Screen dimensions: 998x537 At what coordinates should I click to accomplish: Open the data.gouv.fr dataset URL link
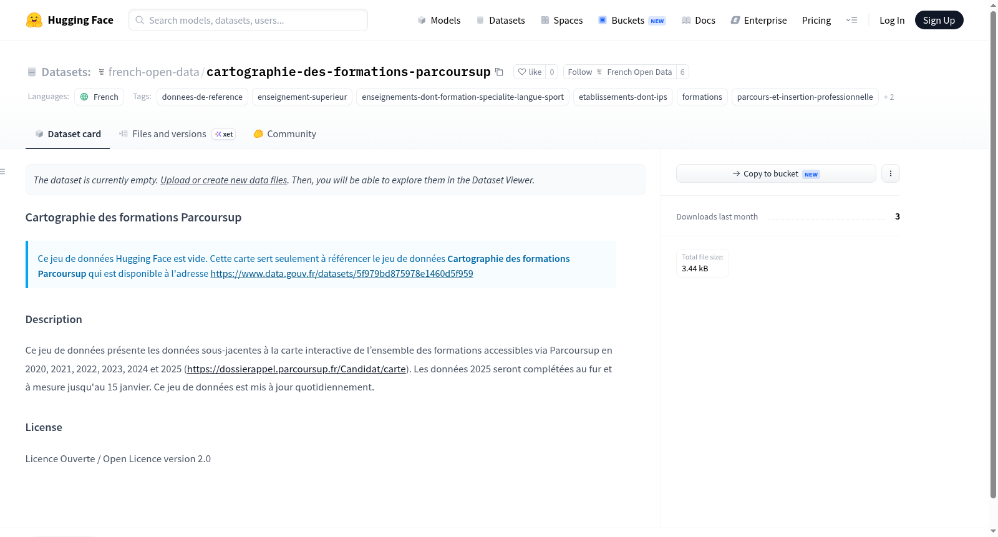click(342, 274)
